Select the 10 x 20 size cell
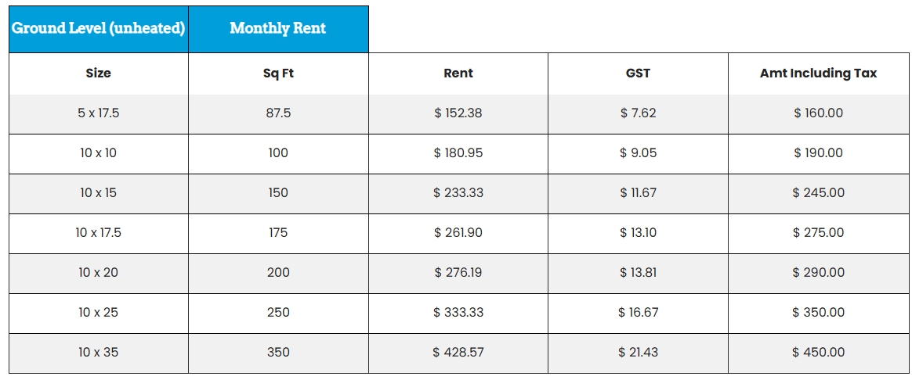Screen dimensions: 912x380 tap(98, 273)
